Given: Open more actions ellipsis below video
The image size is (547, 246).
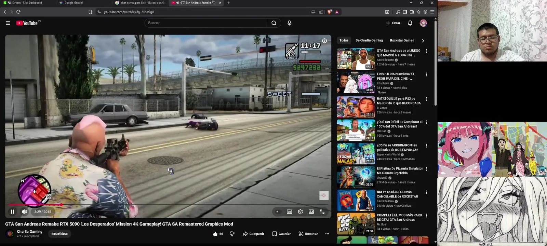Looking at the screenshot, I should coord(327,234).
